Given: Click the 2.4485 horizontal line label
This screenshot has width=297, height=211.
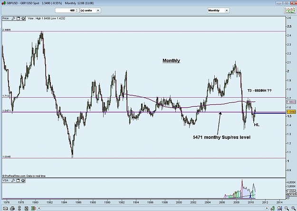Looking at the screenshot, I should [x=7, y=30].
